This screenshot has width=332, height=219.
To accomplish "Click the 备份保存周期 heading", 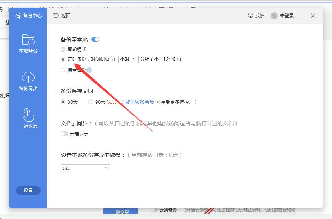I will click(x=77, y=91).
